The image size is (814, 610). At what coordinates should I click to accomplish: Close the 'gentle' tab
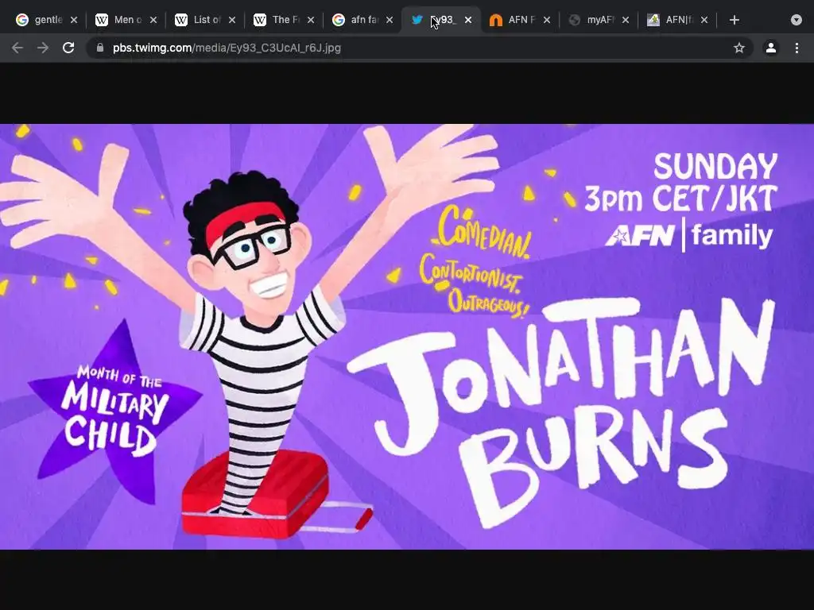pos(74,20)
